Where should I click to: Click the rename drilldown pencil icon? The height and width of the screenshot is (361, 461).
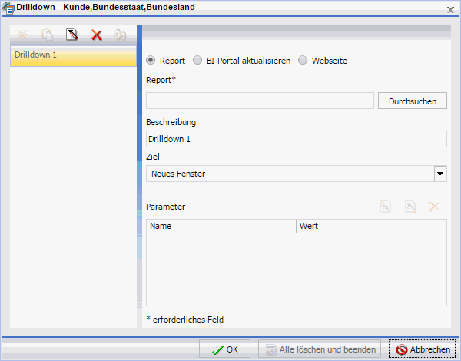pyautogui.click(x=71, y=35)
